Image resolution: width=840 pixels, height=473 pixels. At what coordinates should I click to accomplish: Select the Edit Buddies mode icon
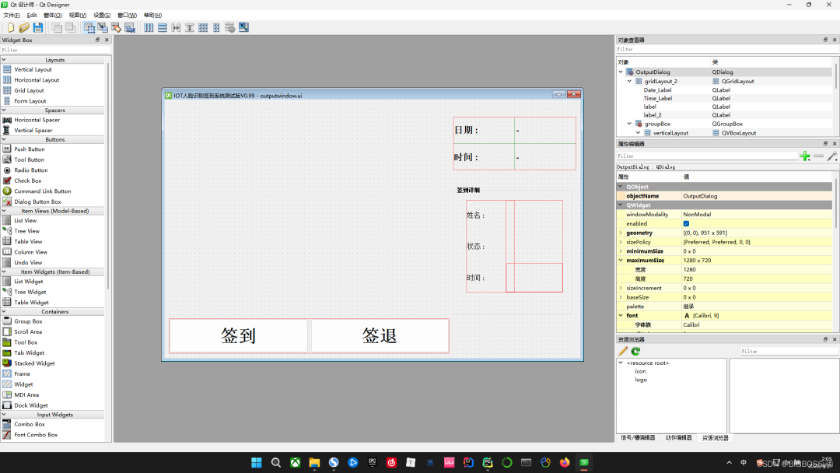point(116,27)
